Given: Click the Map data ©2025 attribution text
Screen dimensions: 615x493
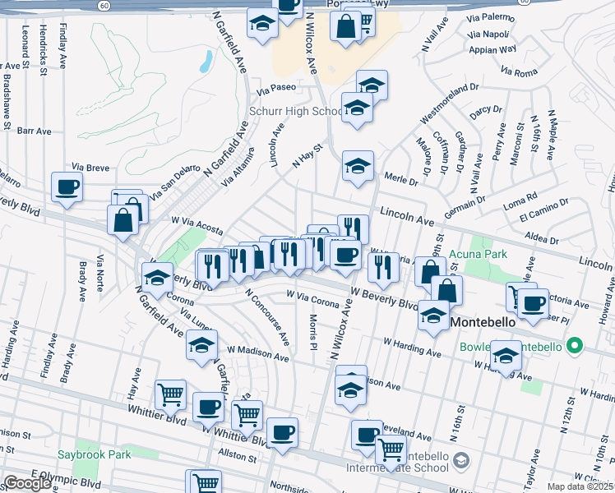Looking at the screenshot, I should (580, 486).
